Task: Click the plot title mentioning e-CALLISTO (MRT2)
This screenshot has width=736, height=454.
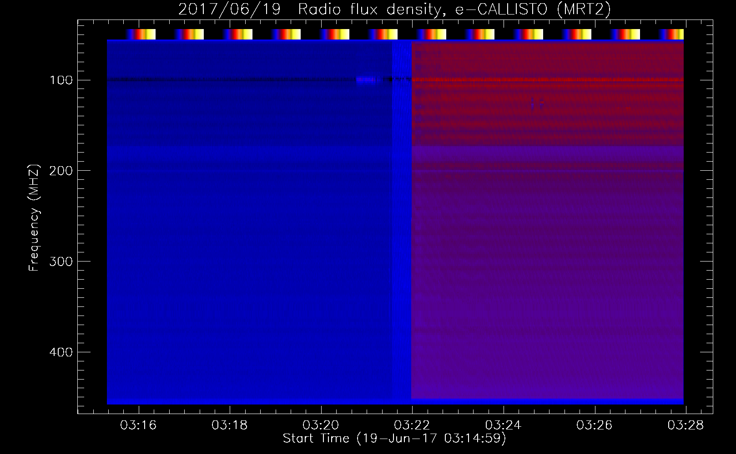Action: [x=394, y=9]
